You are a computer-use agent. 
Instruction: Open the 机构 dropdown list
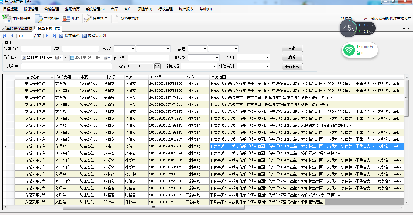[x=267, y=57]
